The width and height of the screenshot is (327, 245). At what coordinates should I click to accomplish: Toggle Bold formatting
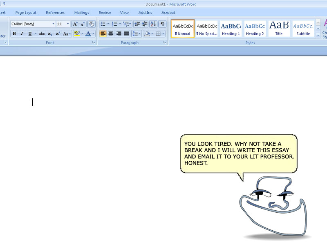pyautogui.click(x=14, y=33)
